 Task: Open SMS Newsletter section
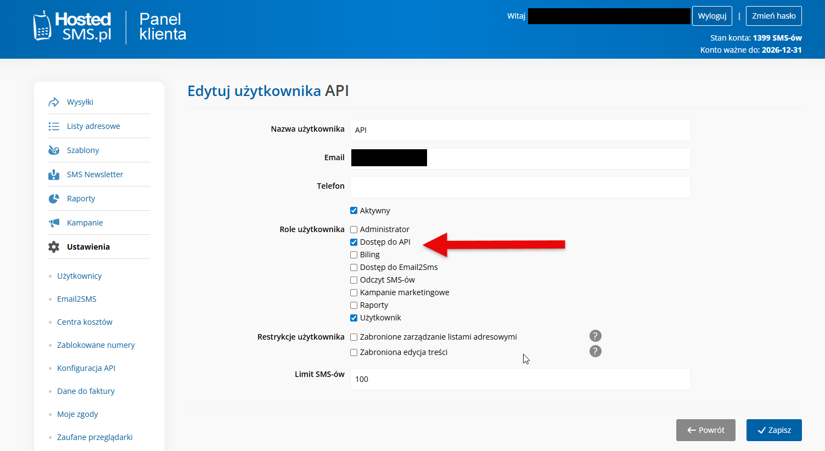tap(95, 174)
